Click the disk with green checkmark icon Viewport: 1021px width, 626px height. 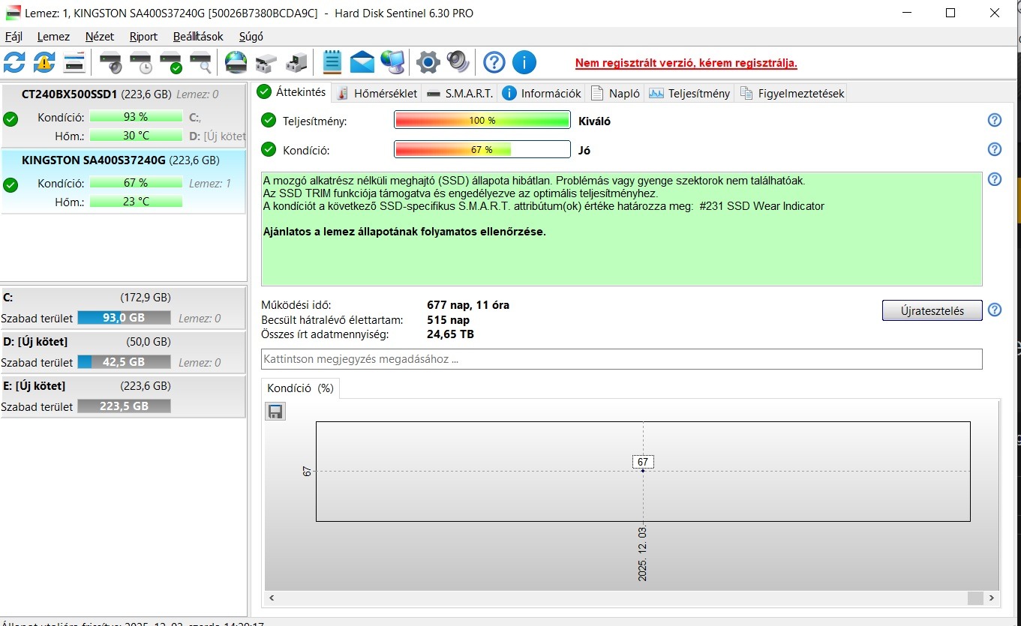[x=171, y=62]
